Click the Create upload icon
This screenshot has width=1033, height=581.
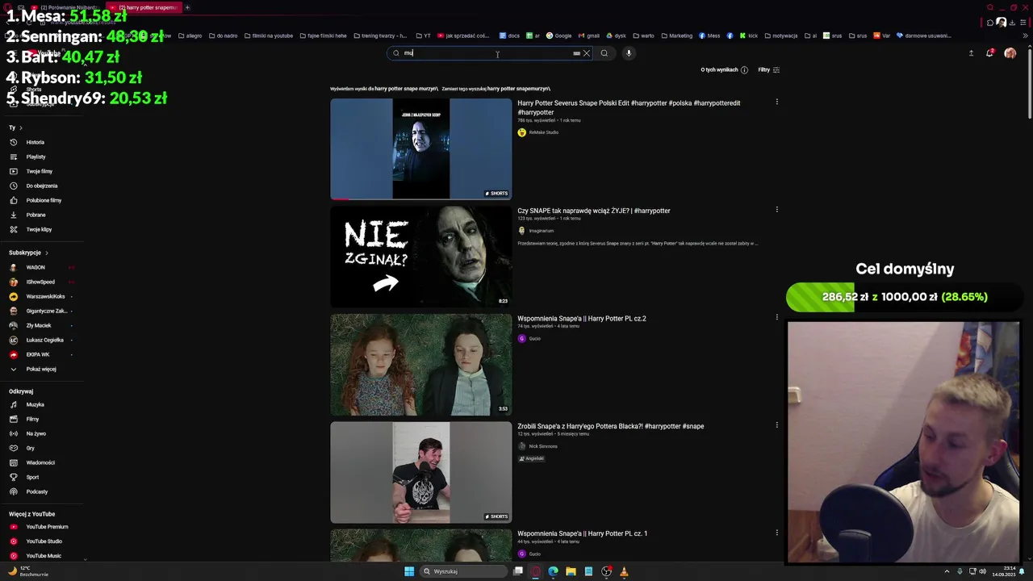pos(971,53)
